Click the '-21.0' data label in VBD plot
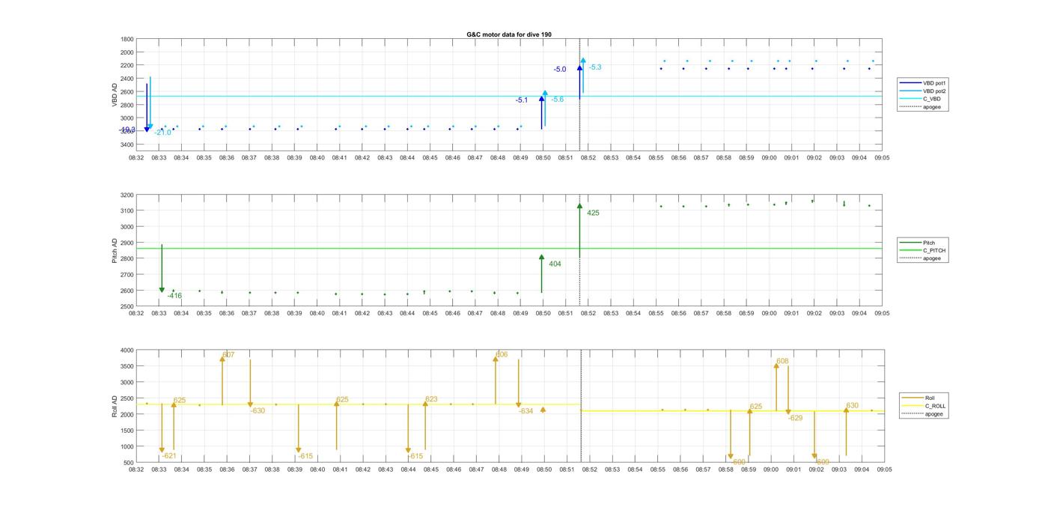The image size is (1048, 519). click(163, 133)
